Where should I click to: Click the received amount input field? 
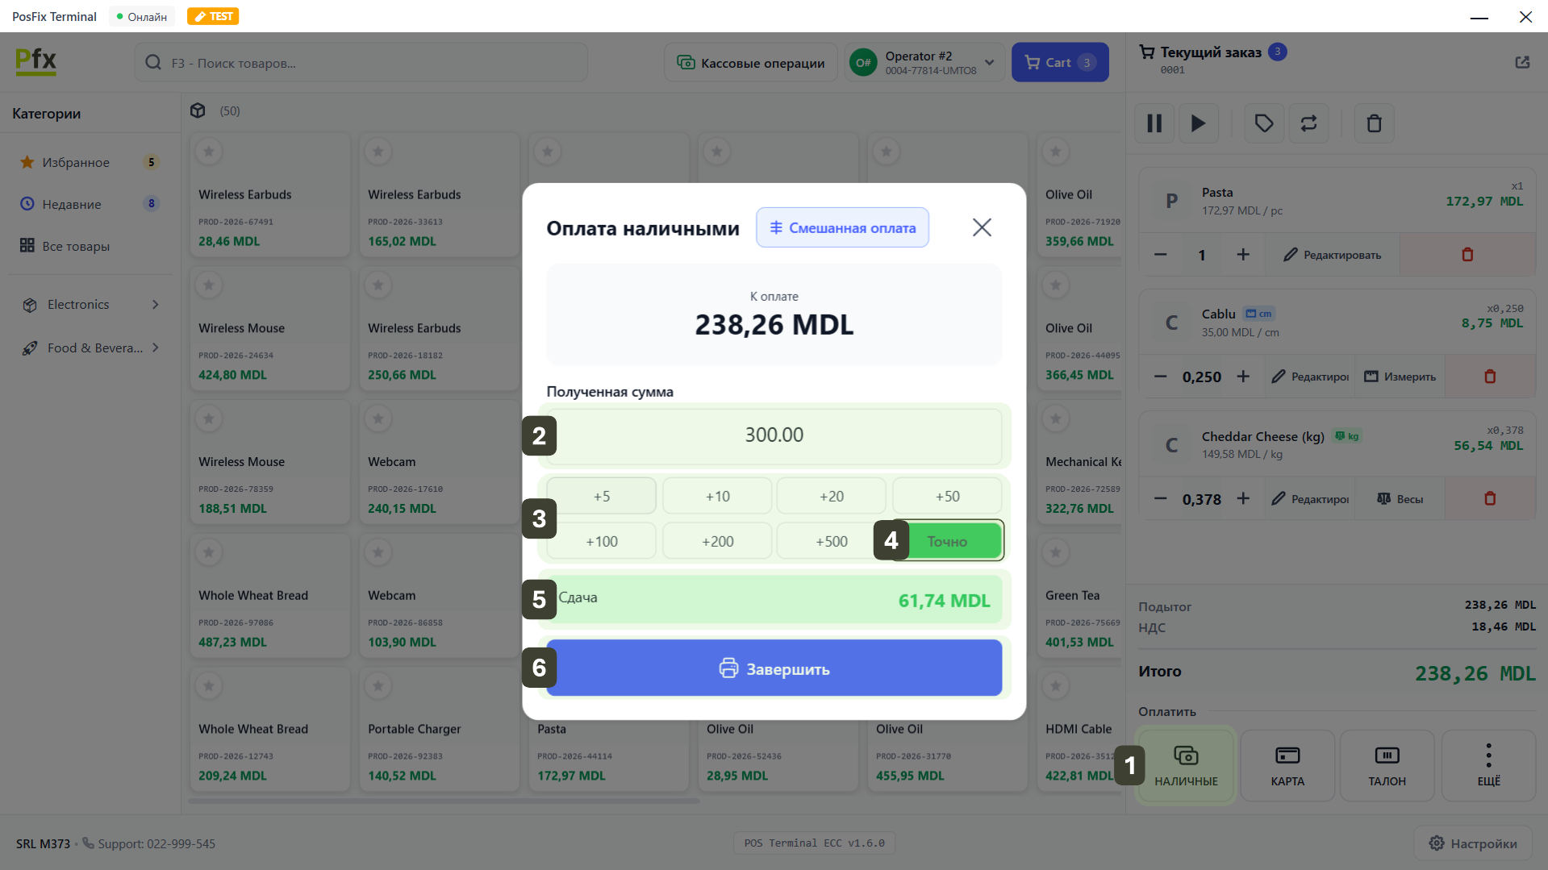[x=774, y=435]
